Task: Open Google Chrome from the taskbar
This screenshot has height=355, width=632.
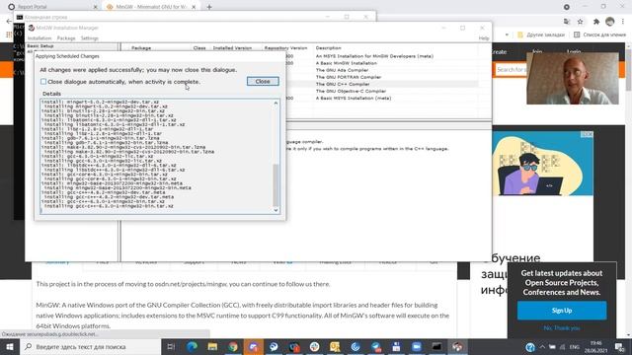Action: tap(233, 346)
